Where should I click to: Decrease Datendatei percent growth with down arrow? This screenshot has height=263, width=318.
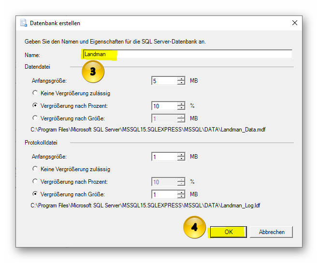click(x=181, y=108)
